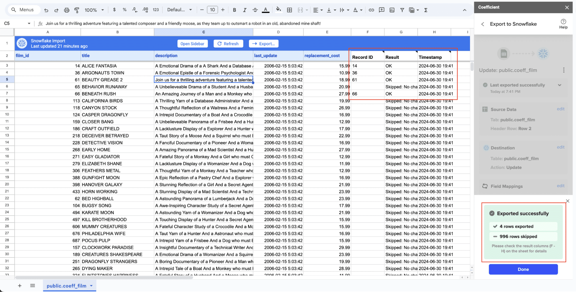Open text rotation dropdown
The height and width of the screenshot is (292, 576).
[358, 10]
